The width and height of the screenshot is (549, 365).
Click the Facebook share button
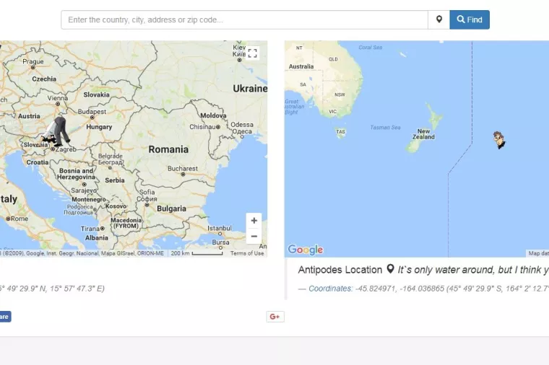pos(4,317)
